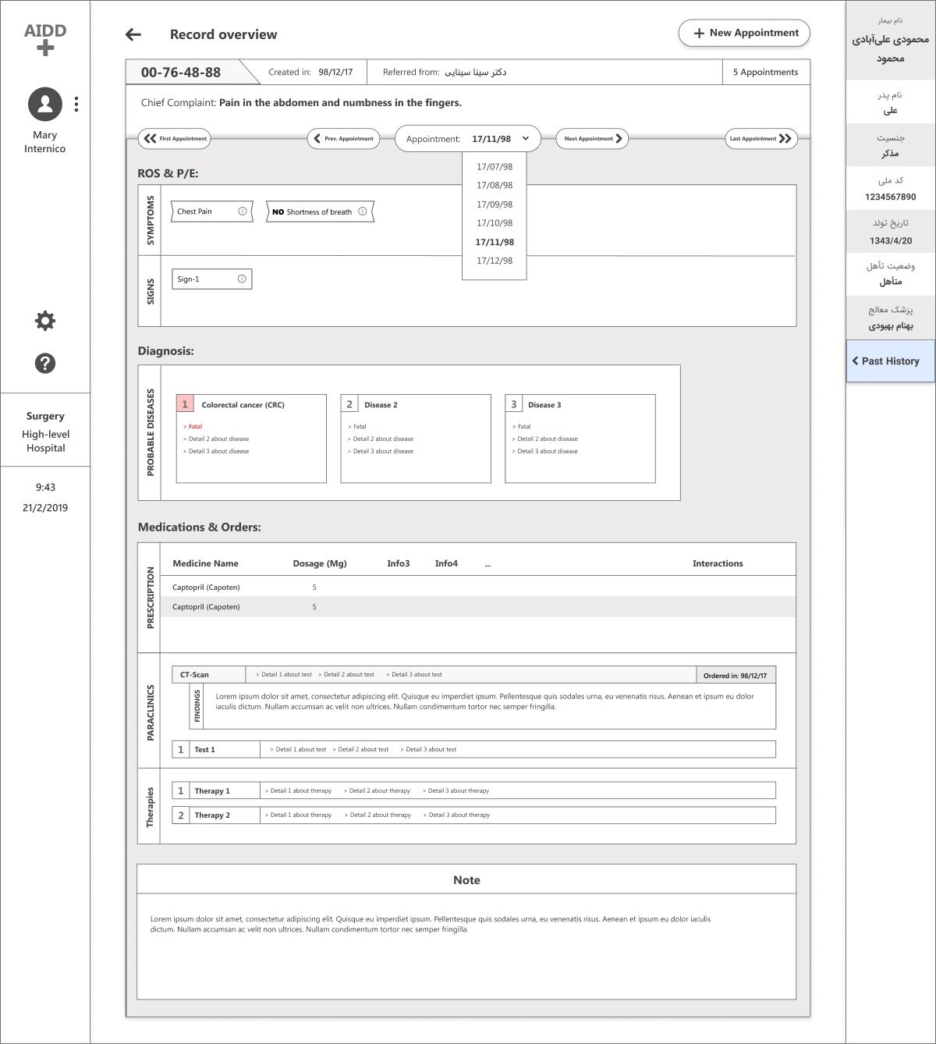
Task: Click into the Note text area
Action: tap(466, 946)
